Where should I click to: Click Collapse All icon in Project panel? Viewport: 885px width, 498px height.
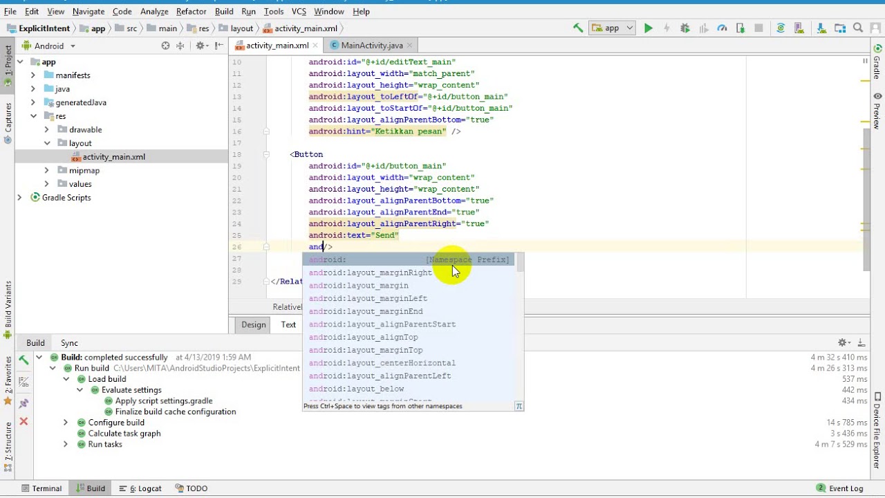180,46
